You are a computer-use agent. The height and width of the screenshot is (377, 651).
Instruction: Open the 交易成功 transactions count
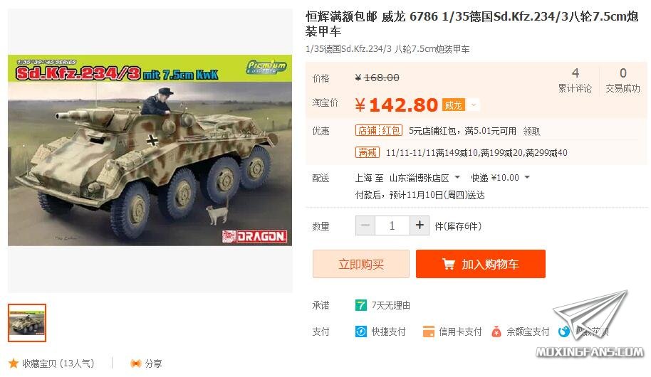click(x=623, y=80)
